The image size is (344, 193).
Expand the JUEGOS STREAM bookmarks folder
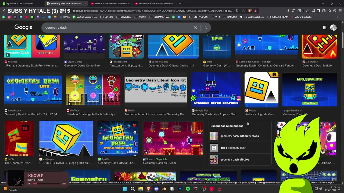coord(278,17)
